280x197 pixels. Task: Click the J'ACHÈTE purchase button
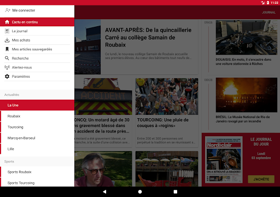[261, 179]
